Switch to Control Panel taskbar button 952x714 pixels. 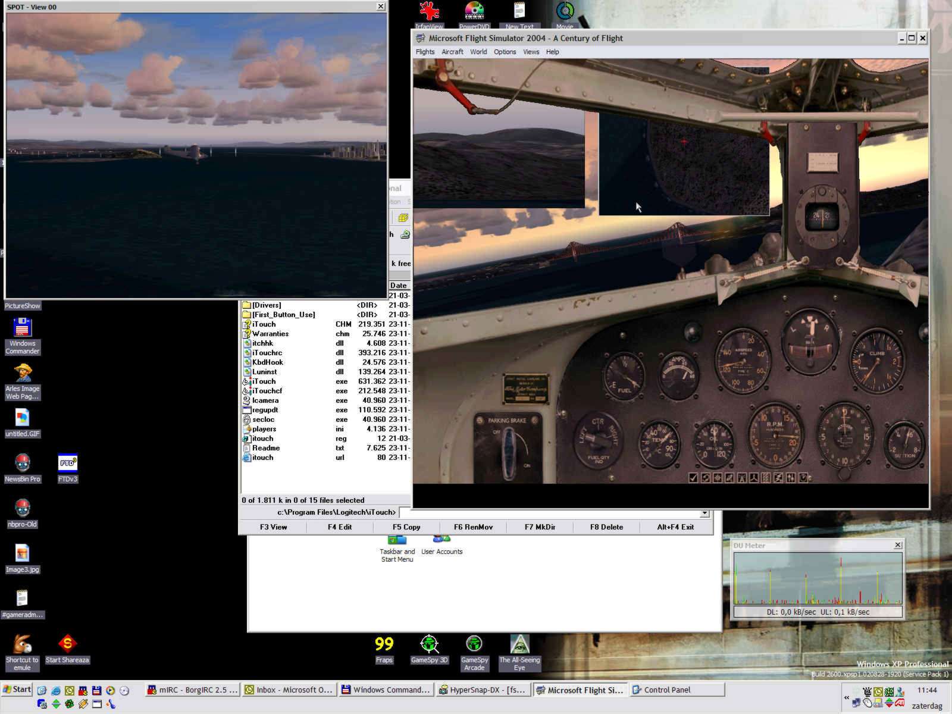(677, 690)
